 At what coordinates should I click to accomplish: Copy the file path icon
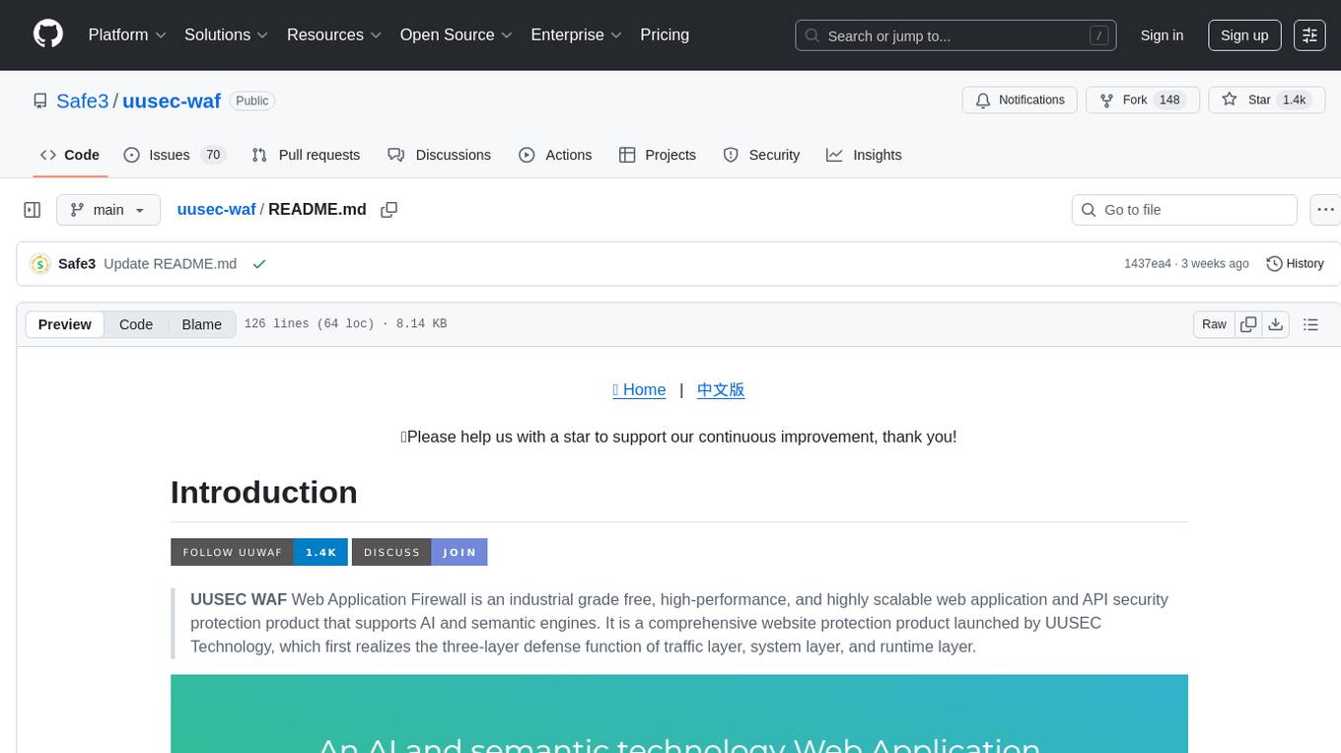tap(389, 210)
